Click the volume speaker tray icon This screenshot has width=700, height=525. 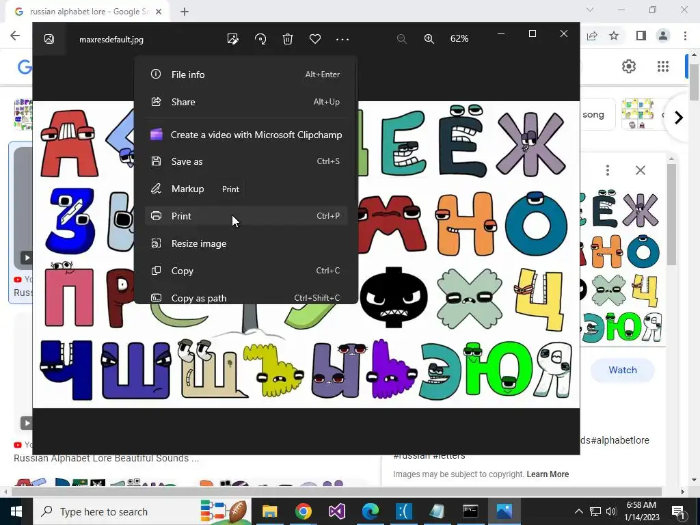[x=611, y=511]
